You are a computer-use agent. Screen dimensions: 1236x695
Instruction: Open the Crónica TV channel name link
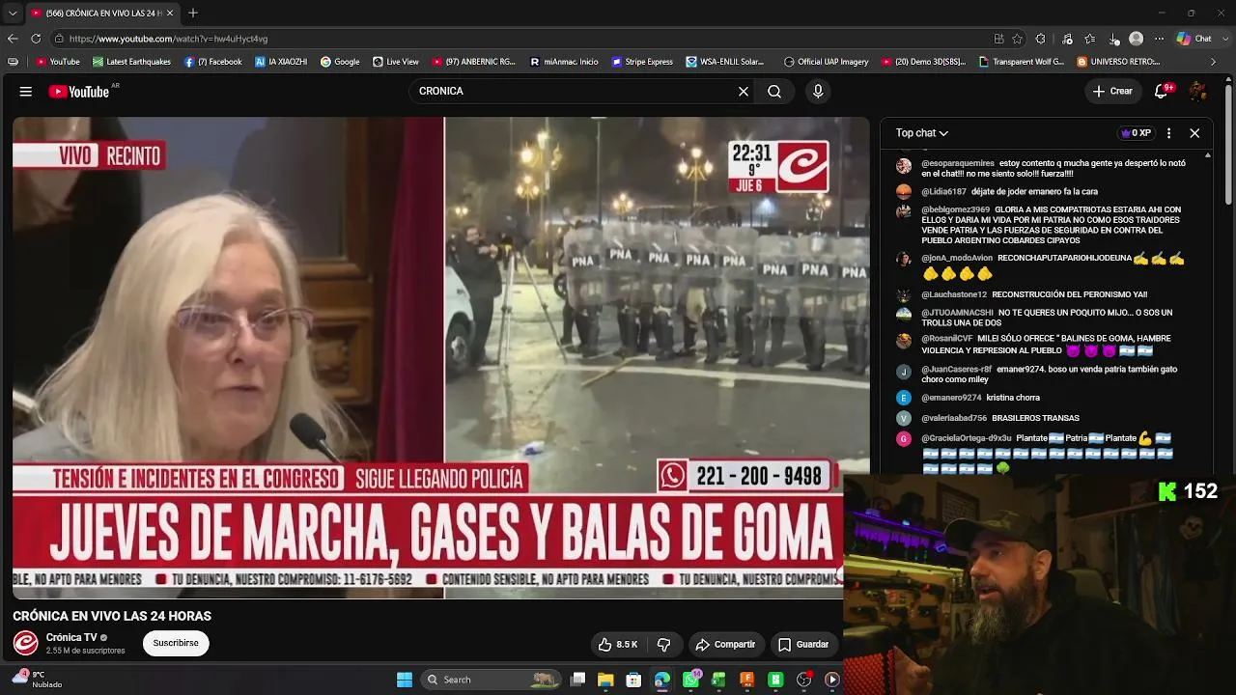pyautogui.click(x=71, y=637)
